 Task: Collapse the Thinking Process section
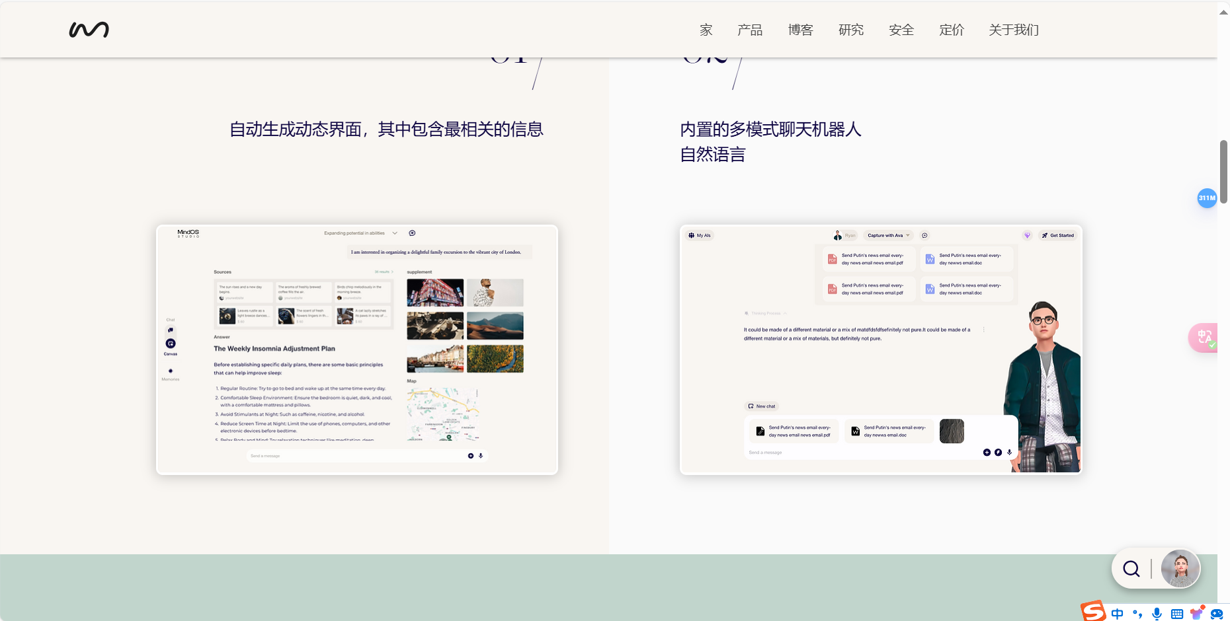786,313
